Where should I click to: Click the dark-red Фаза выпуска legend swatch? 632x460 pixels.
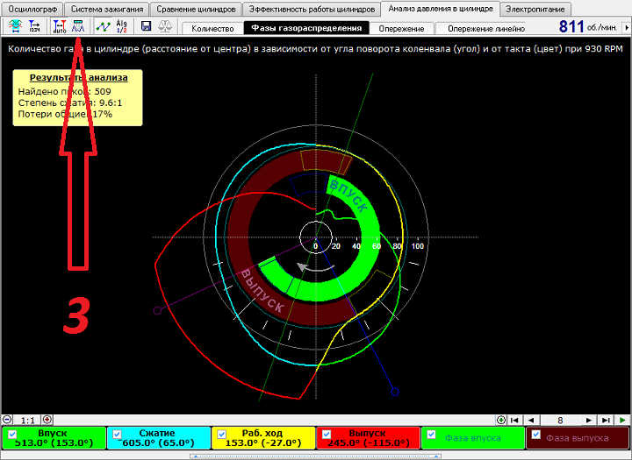578,438
